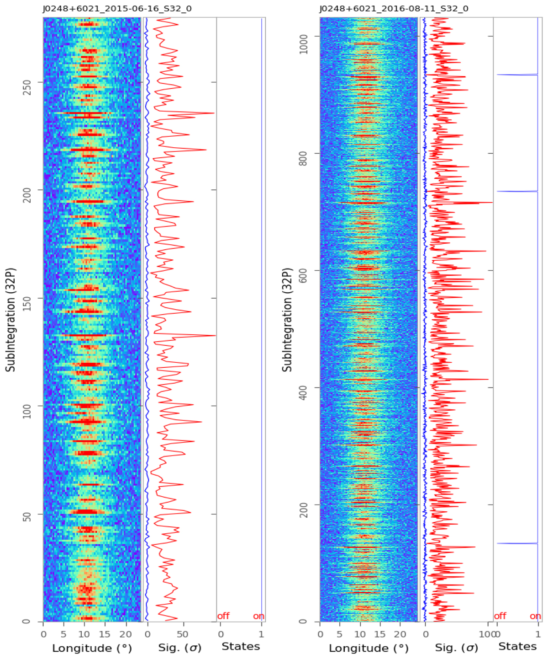Viewport: 548px width, 660px height.
Task: Click the 200 tick label on right y-axis
Action: [303, 504]
